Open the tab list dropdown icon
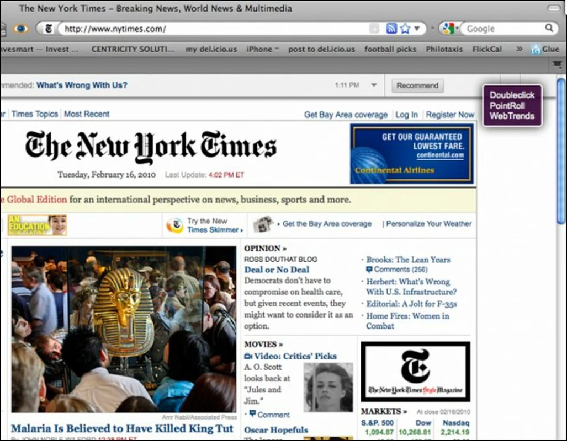Image resolution: width=567 pixels, height=441 pixels. (557, 64)
